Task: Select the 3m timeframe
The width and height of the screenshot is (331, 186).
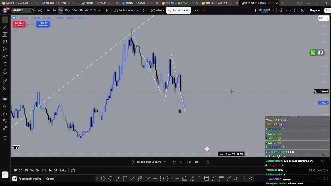Action: (55, 10)
